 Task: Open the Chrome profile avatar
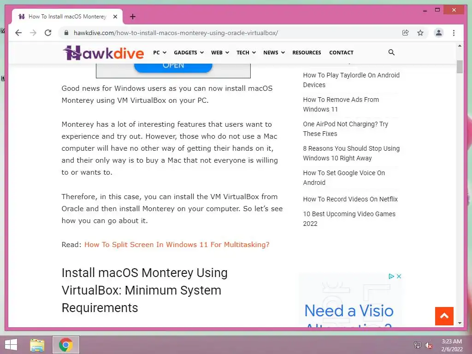click(439, 33)
